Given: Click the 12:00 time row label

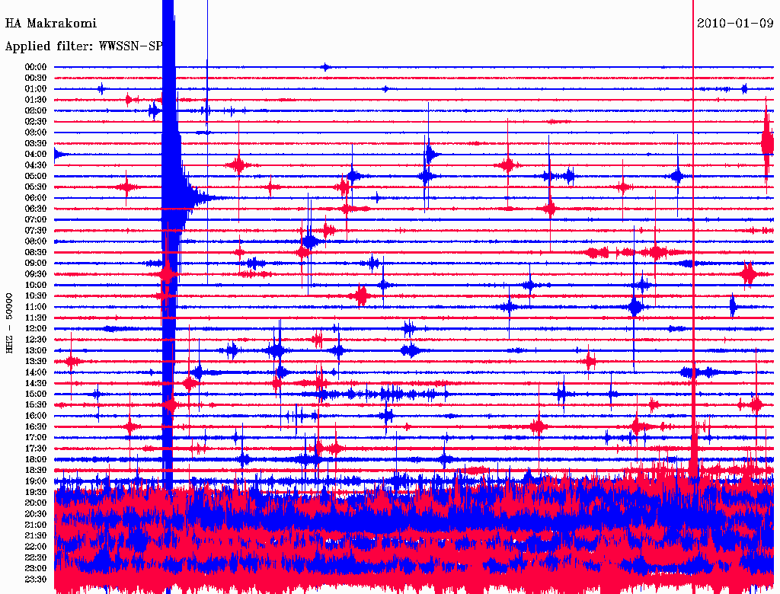Looking at the screenshot, I should coord(36,329).
